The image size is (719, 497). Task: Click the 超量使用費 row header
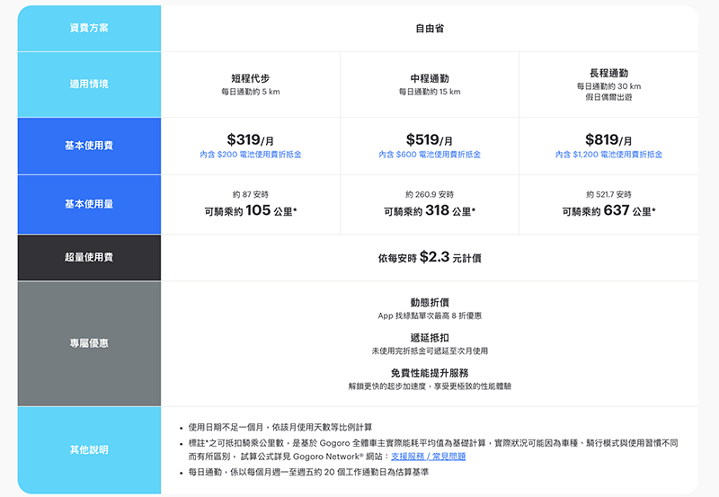coord(89,258)
